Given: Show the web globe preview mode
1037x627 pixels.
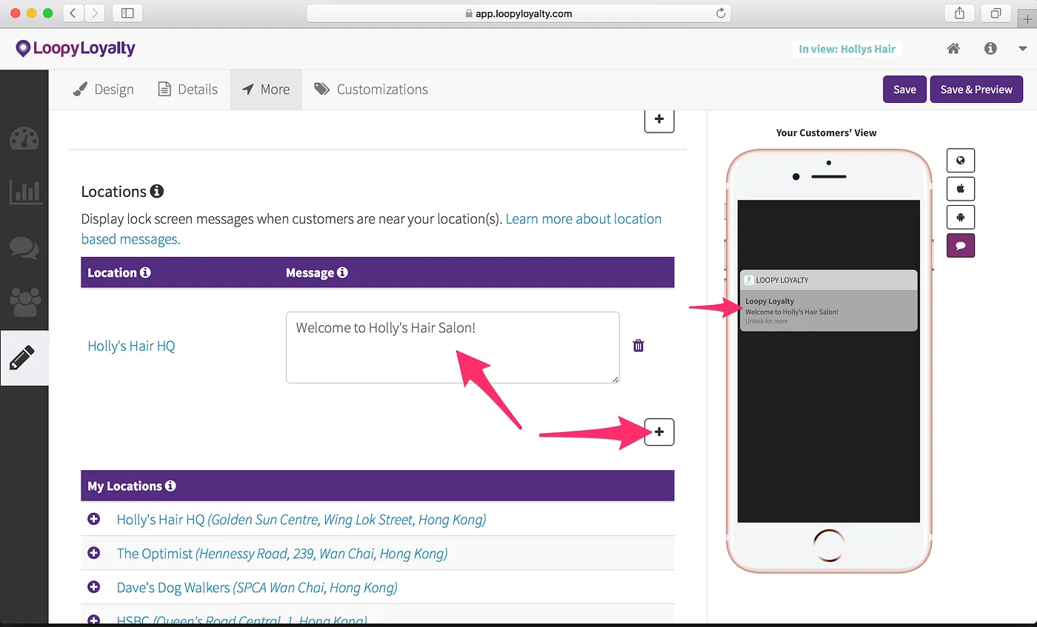Looking at the screenshot, I should (961, 161).
